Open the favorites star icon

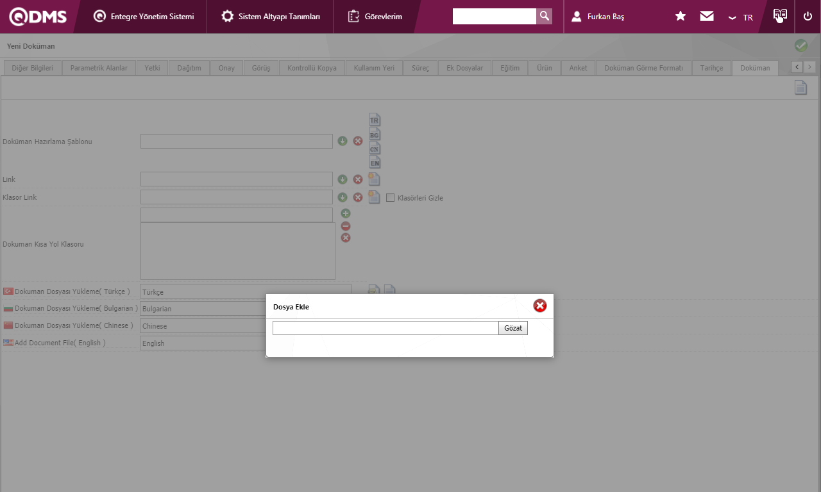coord(681,16)
